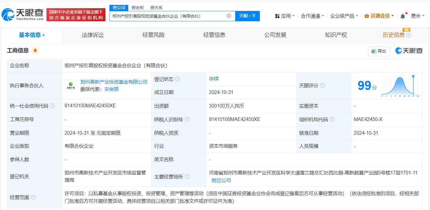The width and height of the screenshot is (430, 210).
Task: Click the 郑州高新产业投资基金 company logo thumbnail
Action: coord(71,86)
